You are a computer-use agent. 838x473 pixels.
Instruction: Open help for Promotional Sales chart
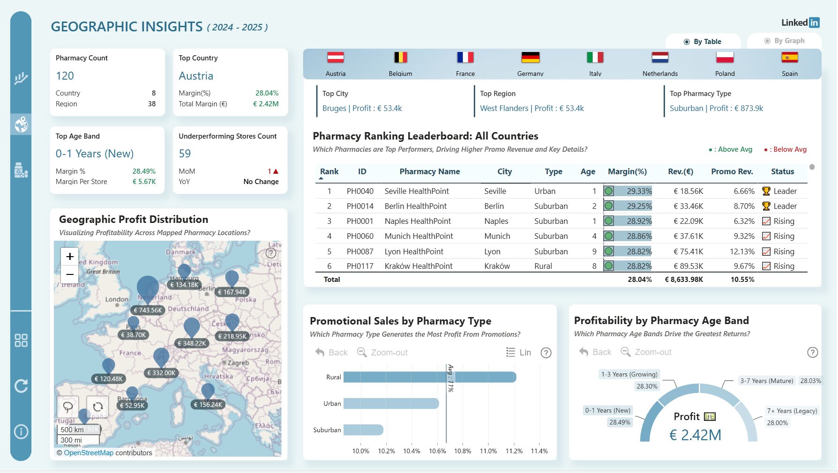point(546,353)
